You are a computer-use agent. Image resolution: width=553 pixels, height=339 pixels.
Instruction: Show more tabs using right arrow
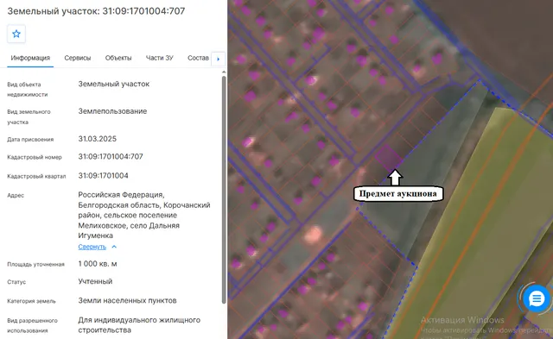click(x=218, y=59)
